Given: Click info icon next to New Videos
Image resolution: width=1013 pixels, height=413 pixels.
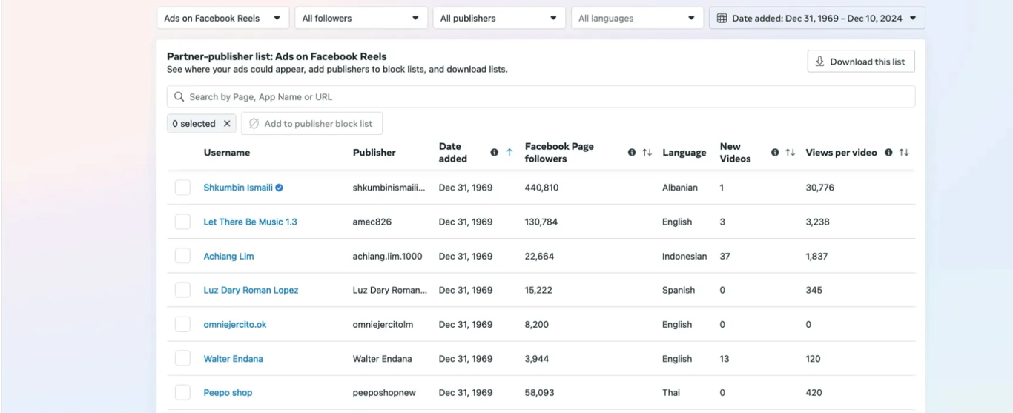Looking at the screenshot, I should pyautogui.click(x=775, y=153).
